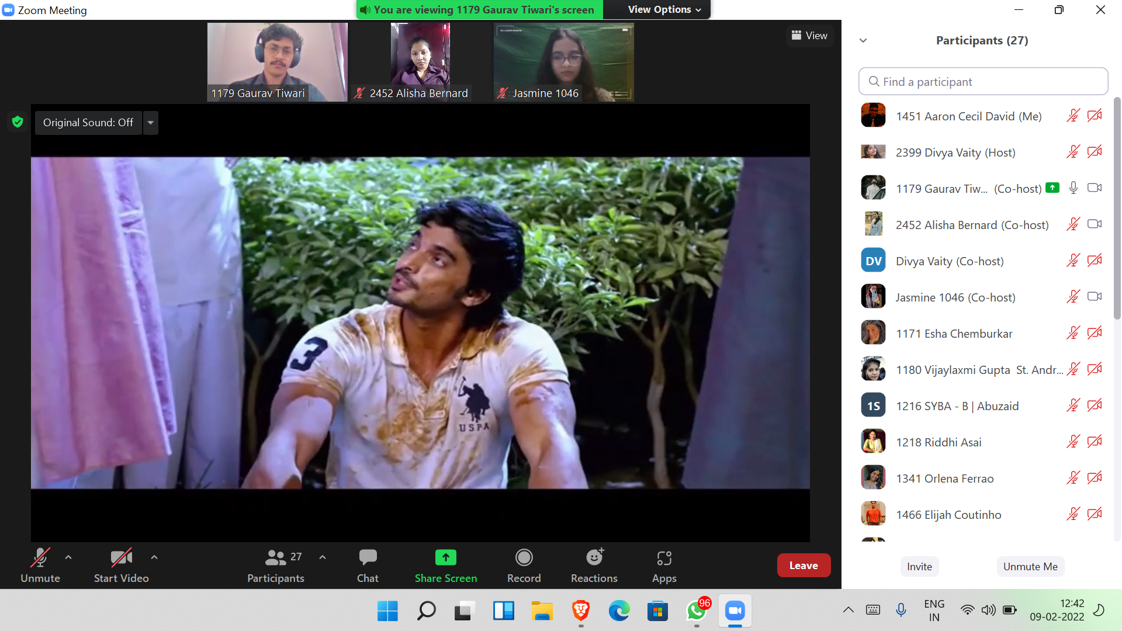This screenshot has width=1122, height=631.
Task: Click camera icon for 1179 Gaurav Tiwari
Action: [1095, 188]
